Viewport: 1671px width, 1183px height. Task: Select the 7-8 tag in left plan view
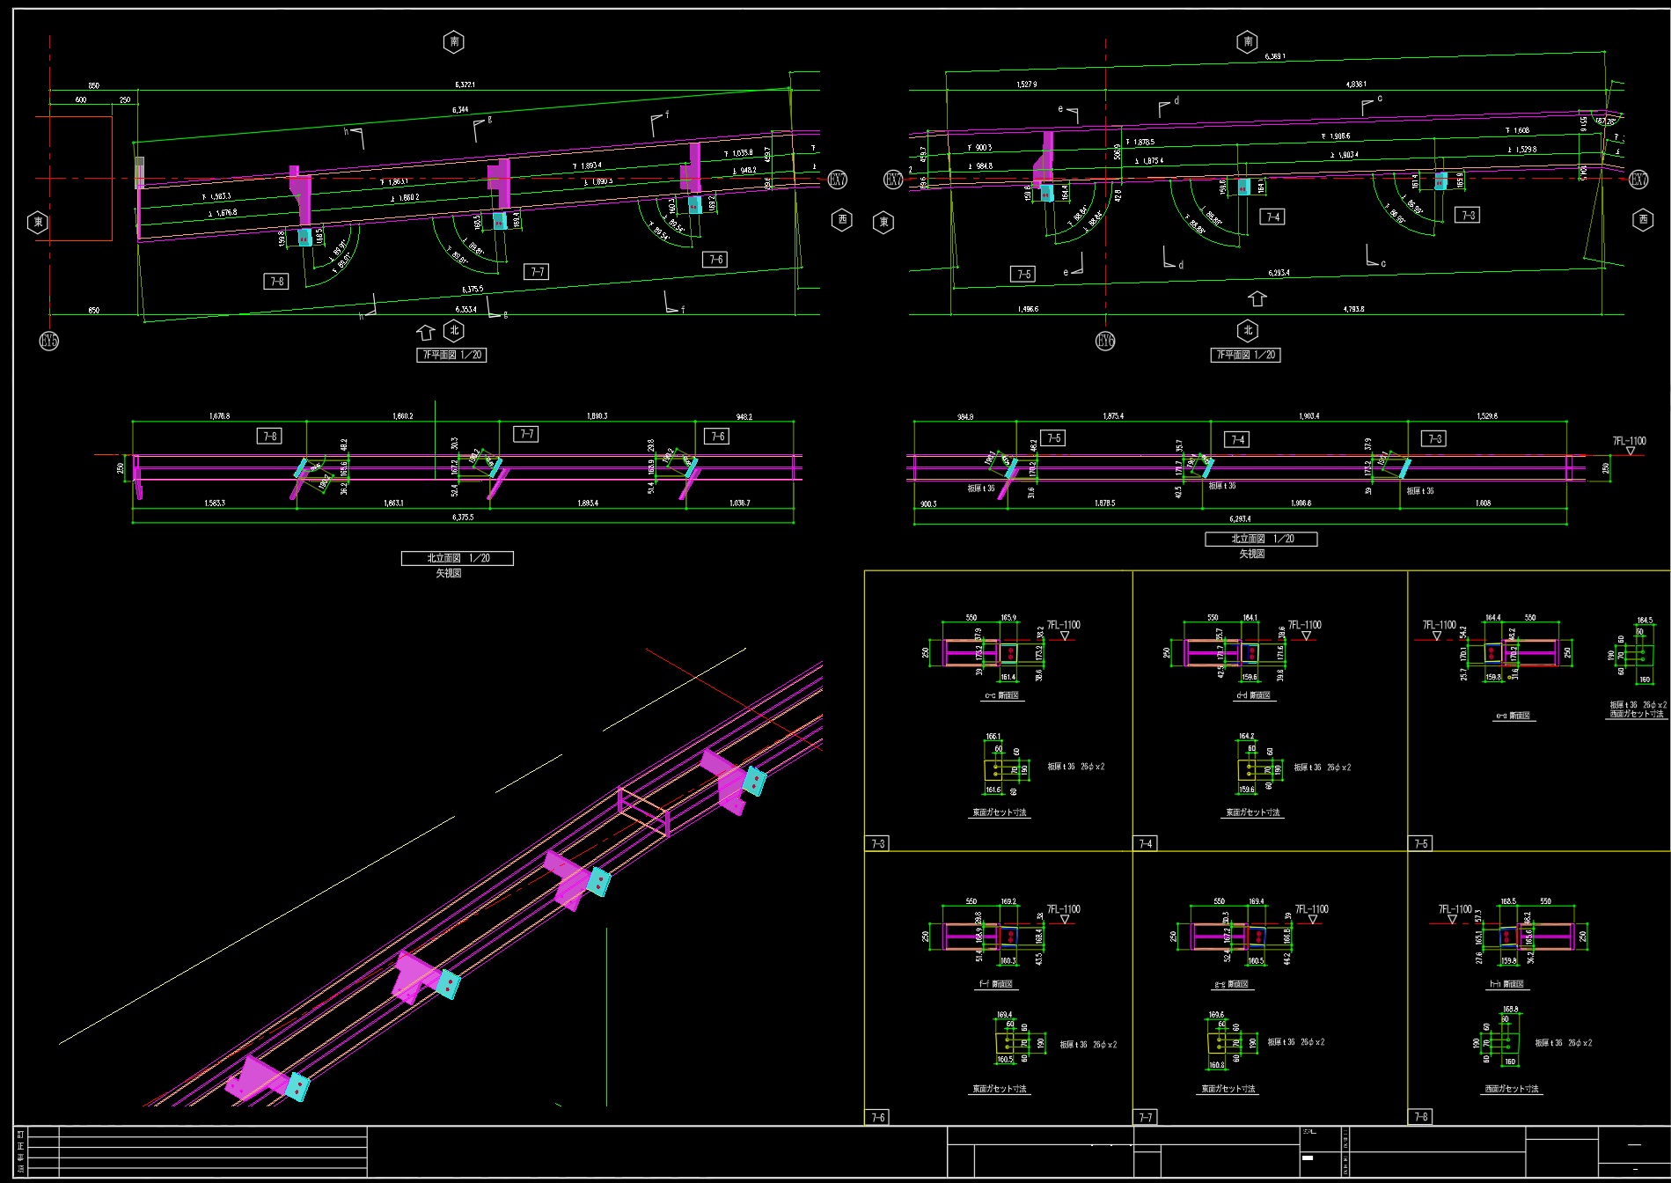276,282
